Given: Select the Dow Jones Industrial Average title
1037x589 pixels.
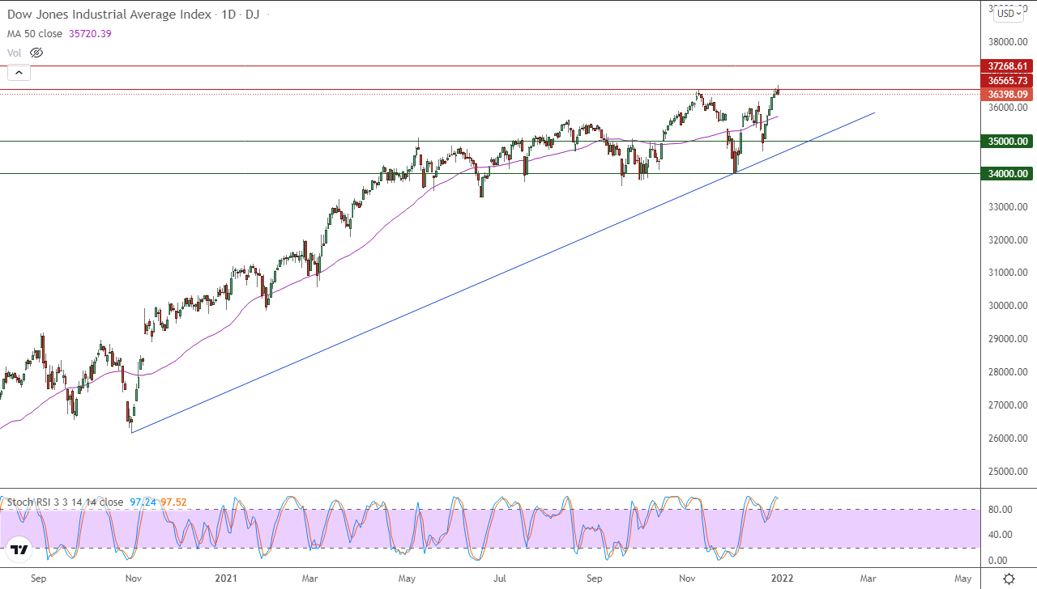Looking at the screenshot, I should tap(110, 15).
